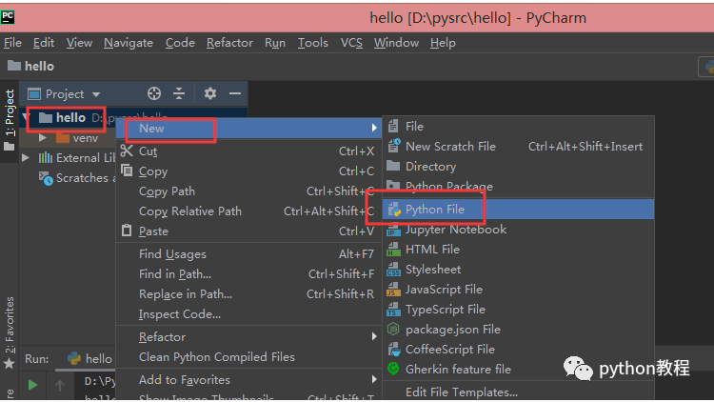Open the Run menu

(275, 43)
